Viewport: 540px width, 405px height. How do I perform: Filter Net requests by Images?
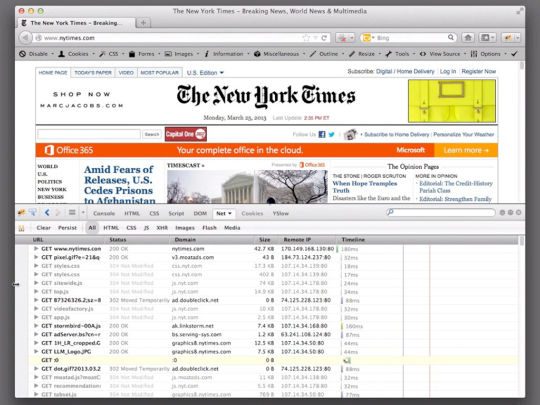point(185,228)
